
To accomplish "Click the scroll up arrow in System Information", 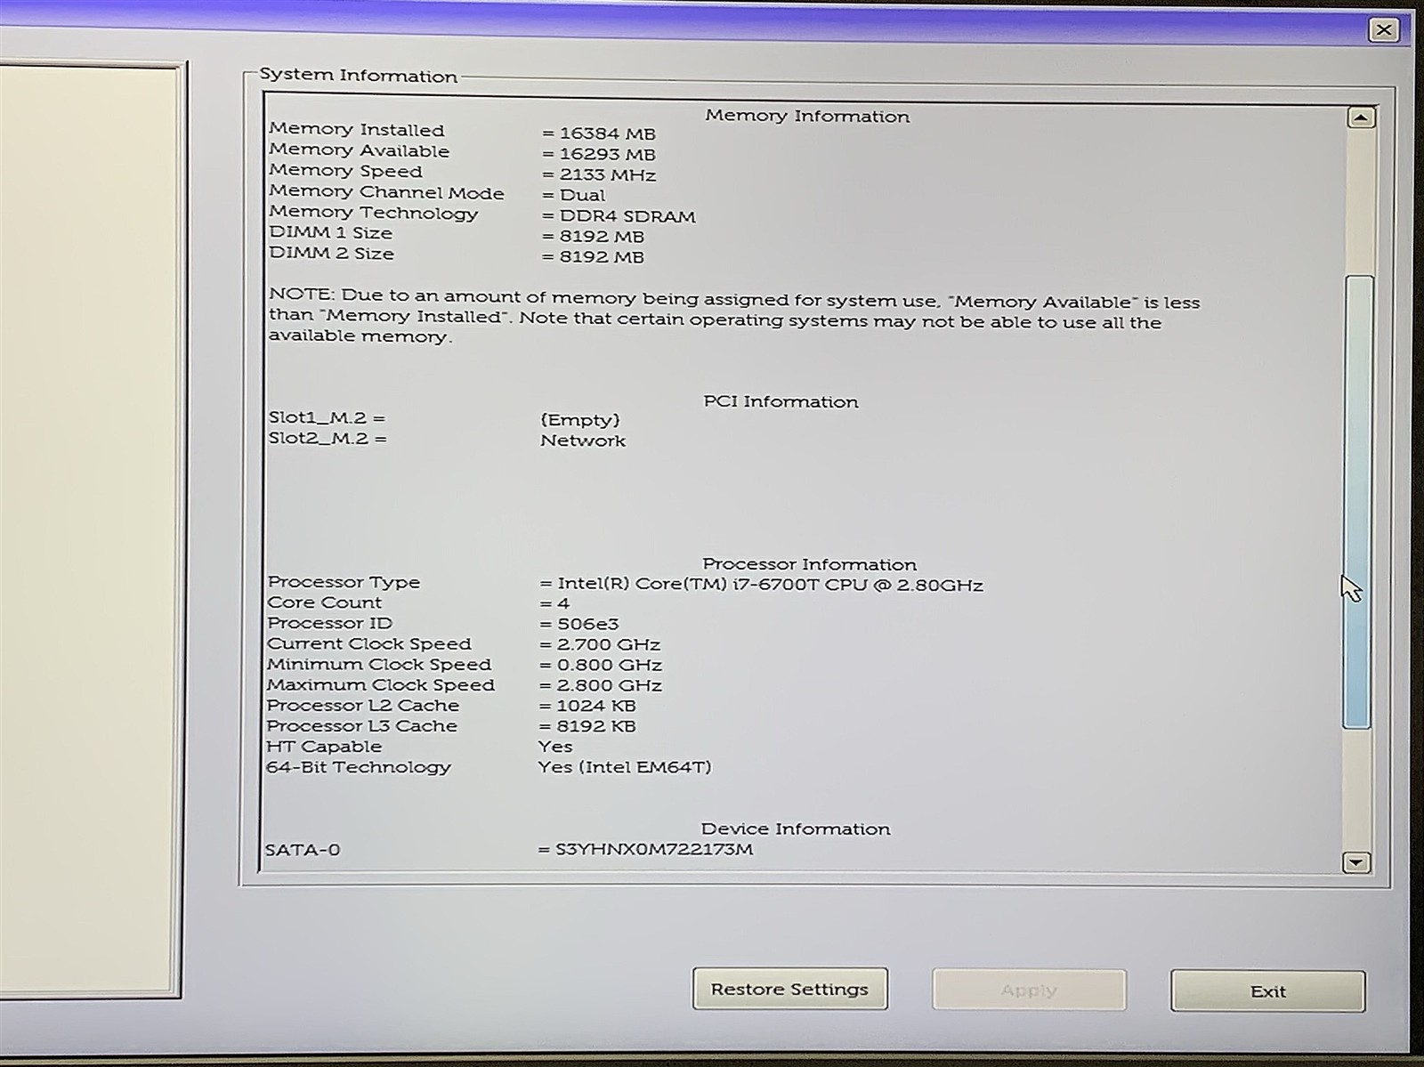I will tap(1360, 117).
